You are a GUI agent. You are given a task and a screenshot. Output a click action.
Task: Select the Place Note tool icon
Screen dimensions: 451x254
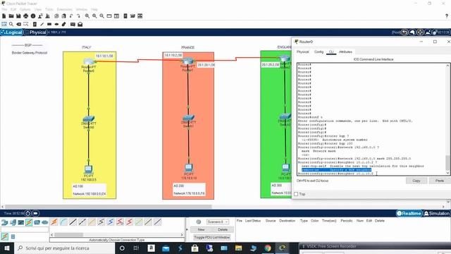click(x=35, y=24)
